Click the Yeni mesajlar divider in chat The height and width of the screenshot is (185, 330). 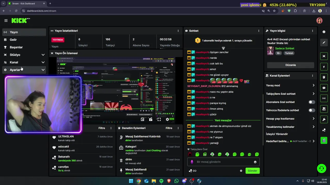(223, 120)
